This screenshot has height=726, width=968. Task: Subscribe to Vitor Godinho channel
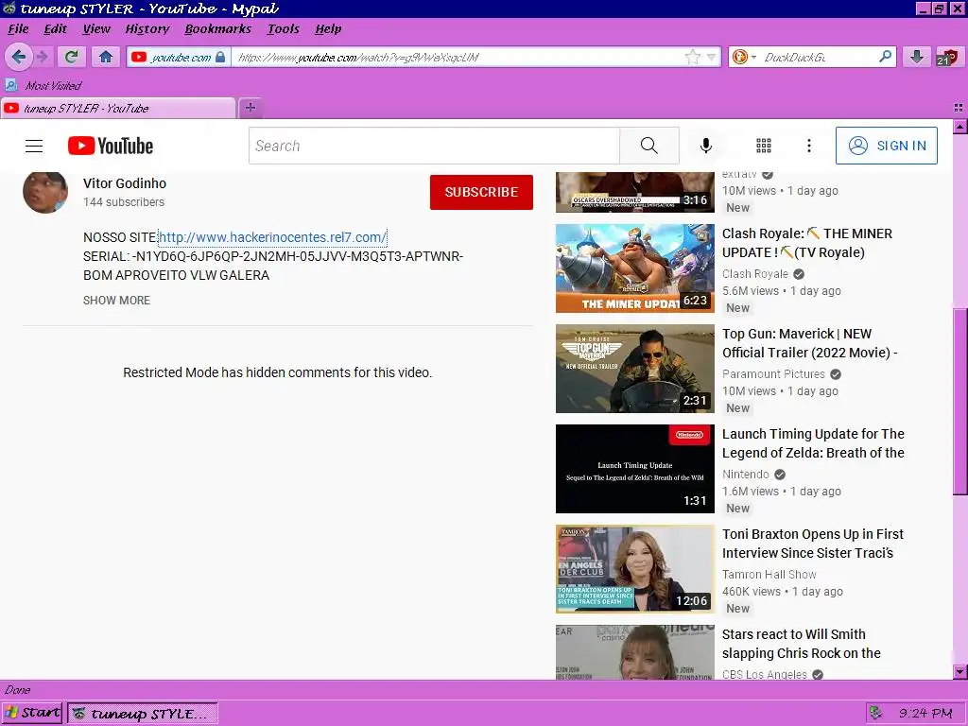481,192
